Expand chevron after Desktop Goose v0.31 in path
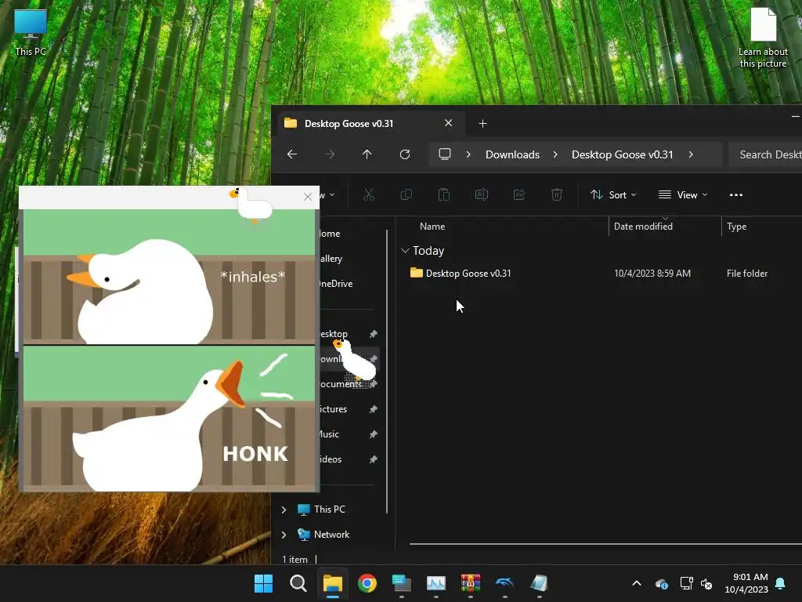802x602 pixels. [691, 154]
